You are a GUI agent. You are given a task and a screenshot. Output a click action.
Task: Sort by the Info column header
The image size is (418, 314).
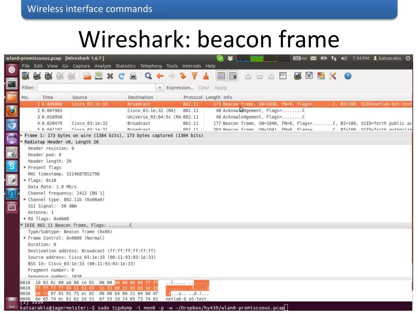click(317, 97)
